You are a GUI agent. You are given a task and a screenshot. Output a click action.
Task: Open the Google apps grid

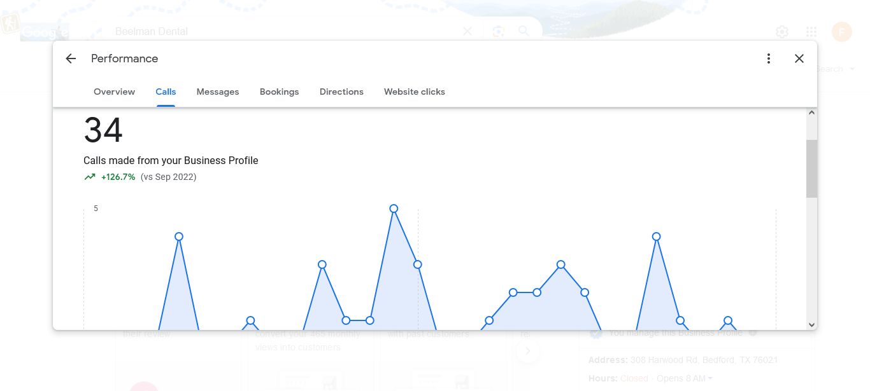[811, 32]
